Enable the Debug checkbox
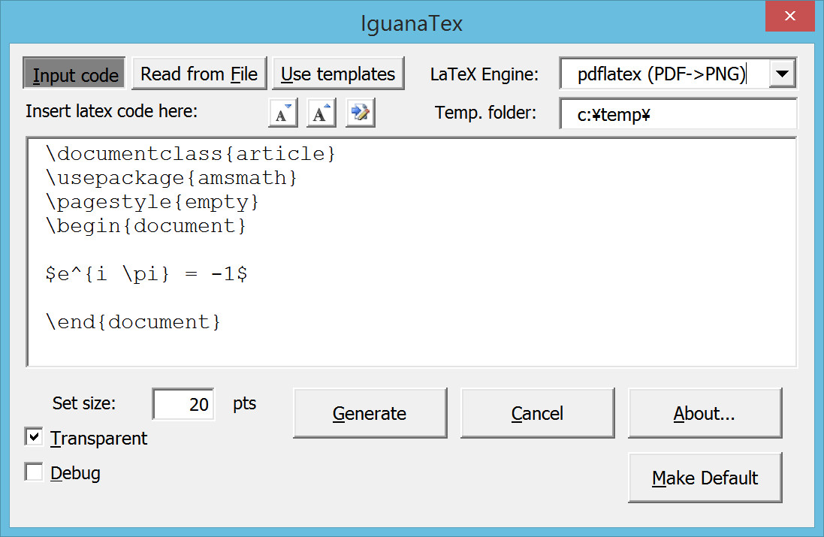The height and width of the screenshot is (537, 824). pos(34,472)
